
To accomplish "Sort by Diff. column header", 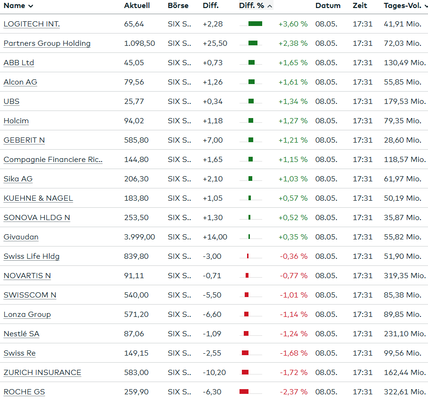I will (x=211, y=6).
